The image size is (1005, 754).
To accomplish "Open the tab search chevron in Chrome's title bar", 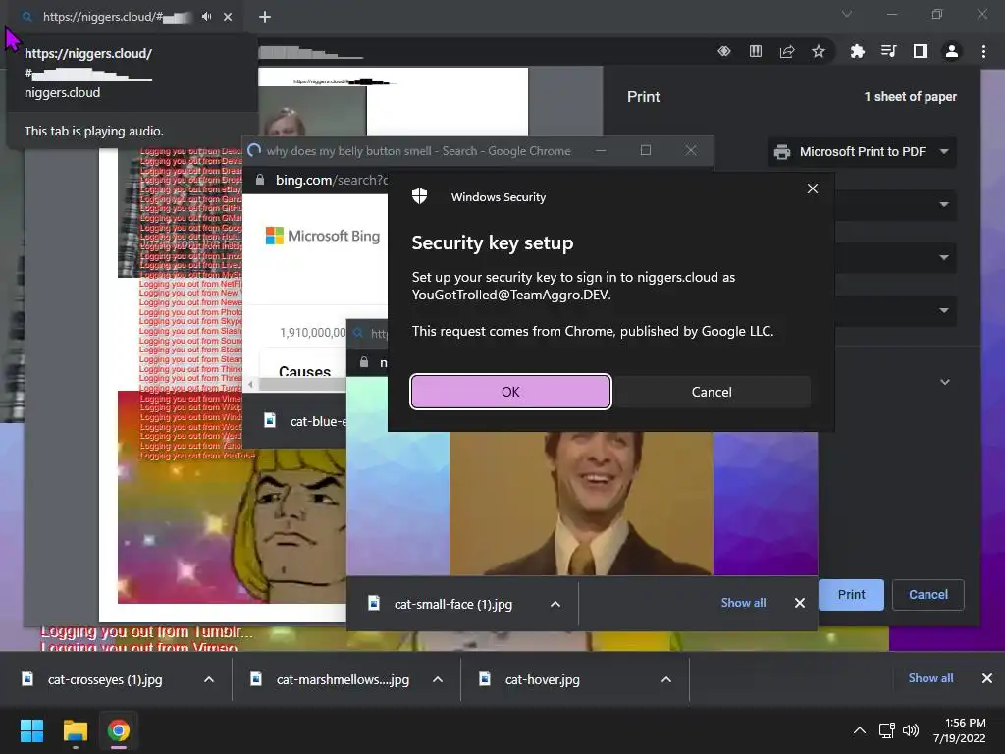I will click(847, 14).
